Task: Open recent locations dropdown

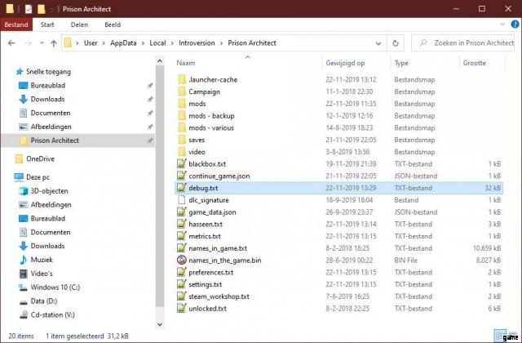Action: 42,43
